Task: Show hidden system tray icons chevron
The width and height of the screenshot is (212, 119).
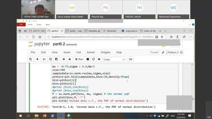Action: [147, 116]
